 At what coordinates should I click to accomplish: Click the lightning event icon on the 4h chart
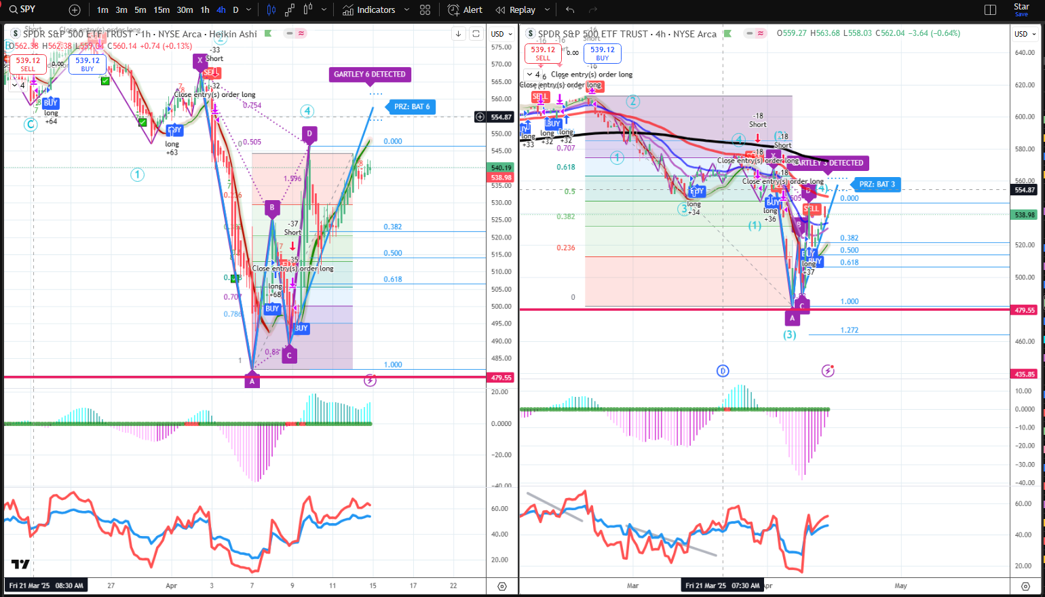point(828,370)
